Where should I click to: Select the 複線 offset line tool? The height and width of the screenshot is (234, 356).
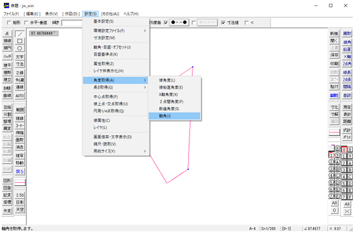[20, 118]
